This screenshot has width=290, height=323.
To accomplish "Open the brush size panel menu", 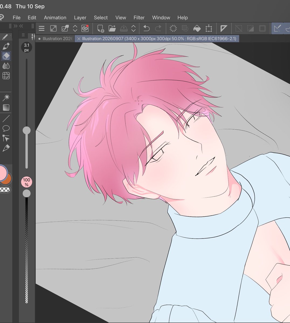I will click(23, 35).
